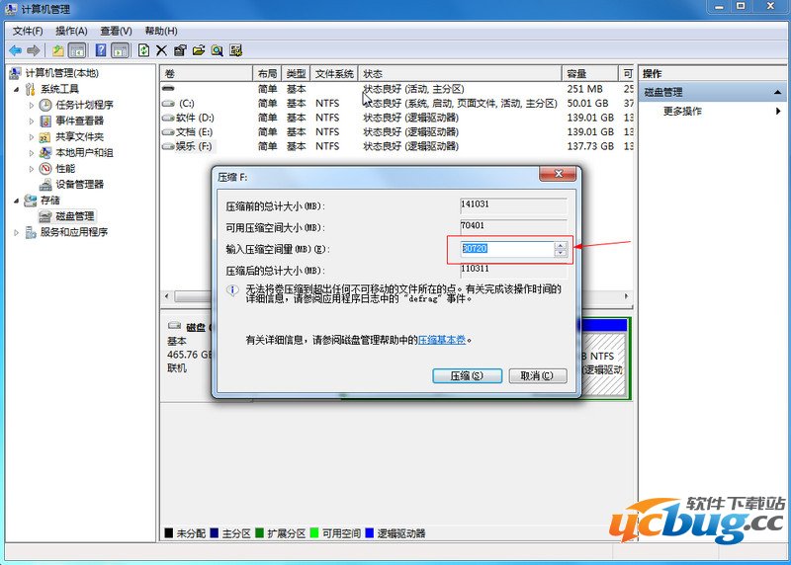The width and height of the screenshot is (791, 565).
Task: Select 磁盘管理 under 存储
Action: tap(74, 216)
